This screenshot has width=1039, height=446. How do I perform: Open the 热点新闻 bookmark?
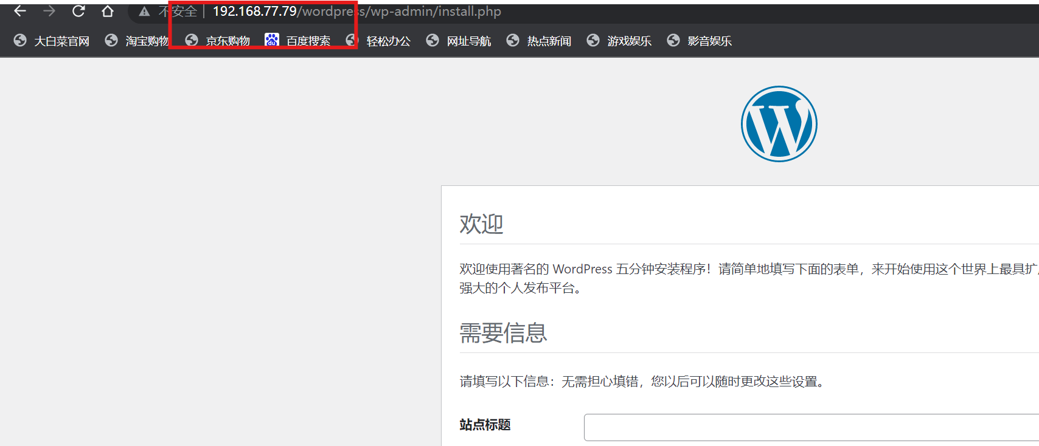[x=549, y=41]
